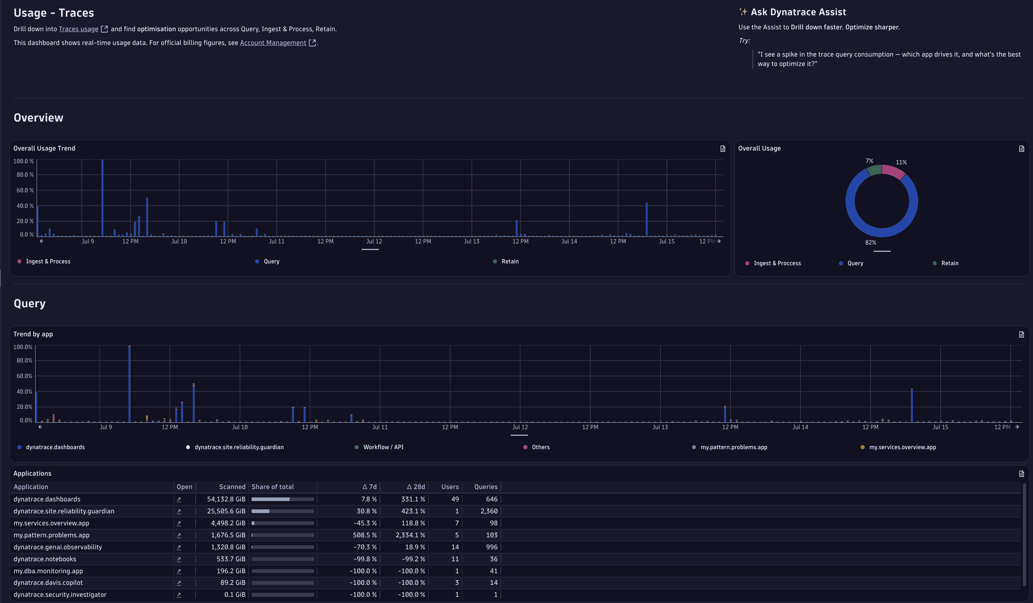The image size is (1033, 603).
Task: Open dynatrace.notebooks via its arrow icon
Action: (x=179, y=559)
